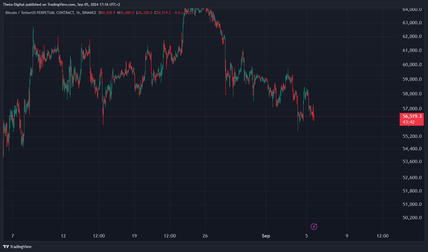Click the 60,000.0 price axis label
Screen dimensions: 428x252
[412, 65]
